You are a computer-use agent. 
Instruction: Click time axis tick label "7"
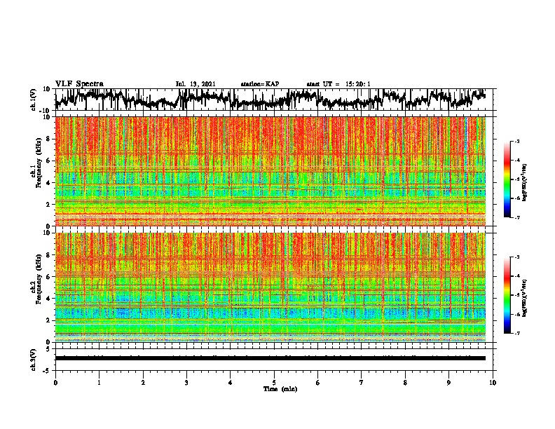pyautogui.click(x=362, y=383)
